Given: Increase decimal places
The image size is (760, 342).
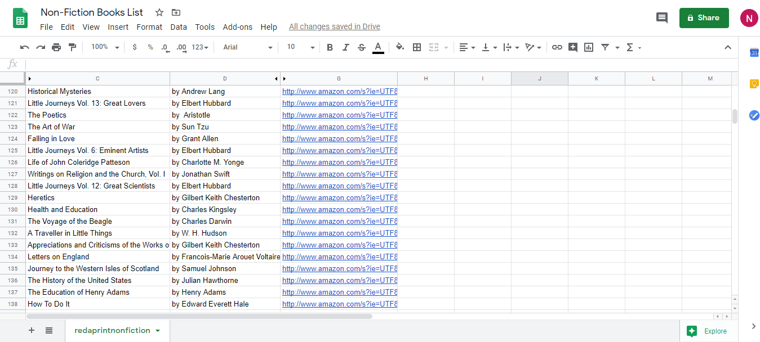Looking at the screenshot, I should pos(181,47).
